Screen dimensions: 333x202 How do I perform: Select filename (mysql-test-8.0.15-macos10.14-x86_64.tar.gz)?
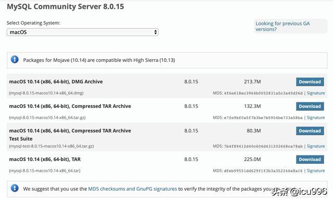click(x=52, y=146)
